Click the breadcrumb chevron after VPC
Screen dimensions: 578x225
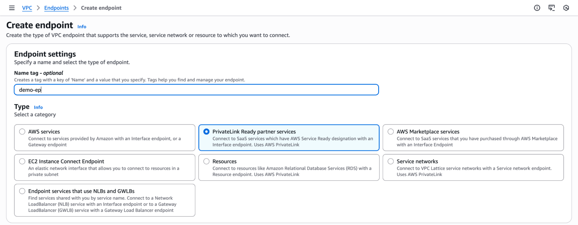pos(38,8)
